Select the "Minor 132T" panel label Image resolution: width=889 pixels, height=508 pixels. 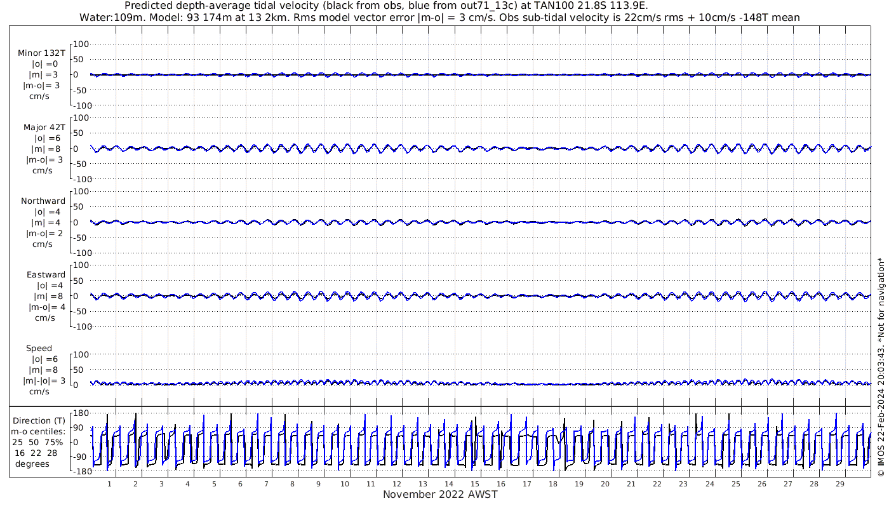coord(42,53)
